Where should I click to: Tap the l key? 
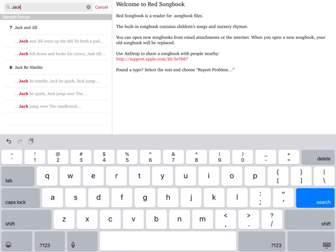[x=237, y=198]
